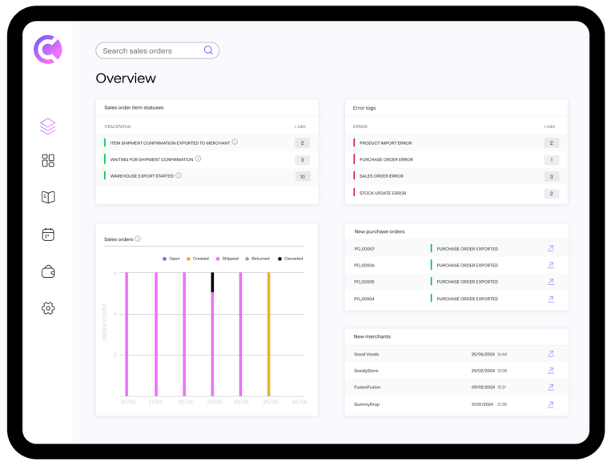611x466 pixels.
Task: Click into the Search sales orders field
Action: (148, 50)
